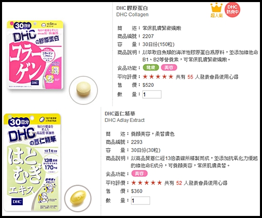
Task: Click the DHC Collagen English name
Action: click(x=133, y=14)
